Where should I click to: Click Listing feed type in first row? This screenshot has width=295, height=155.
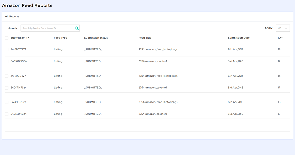point(58,49)
